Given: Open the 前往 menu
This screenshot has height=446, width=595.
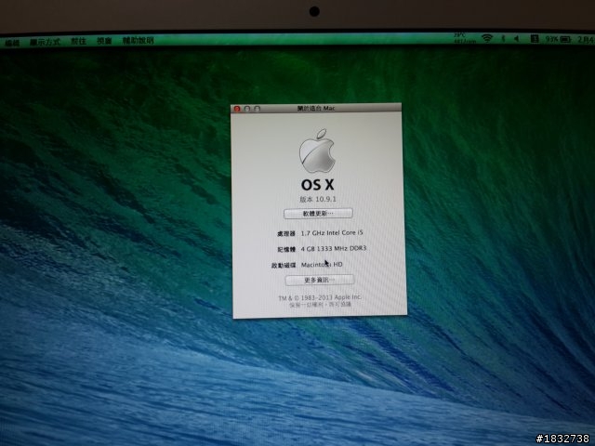Looking at the screenshot, I should pos(78,41).
